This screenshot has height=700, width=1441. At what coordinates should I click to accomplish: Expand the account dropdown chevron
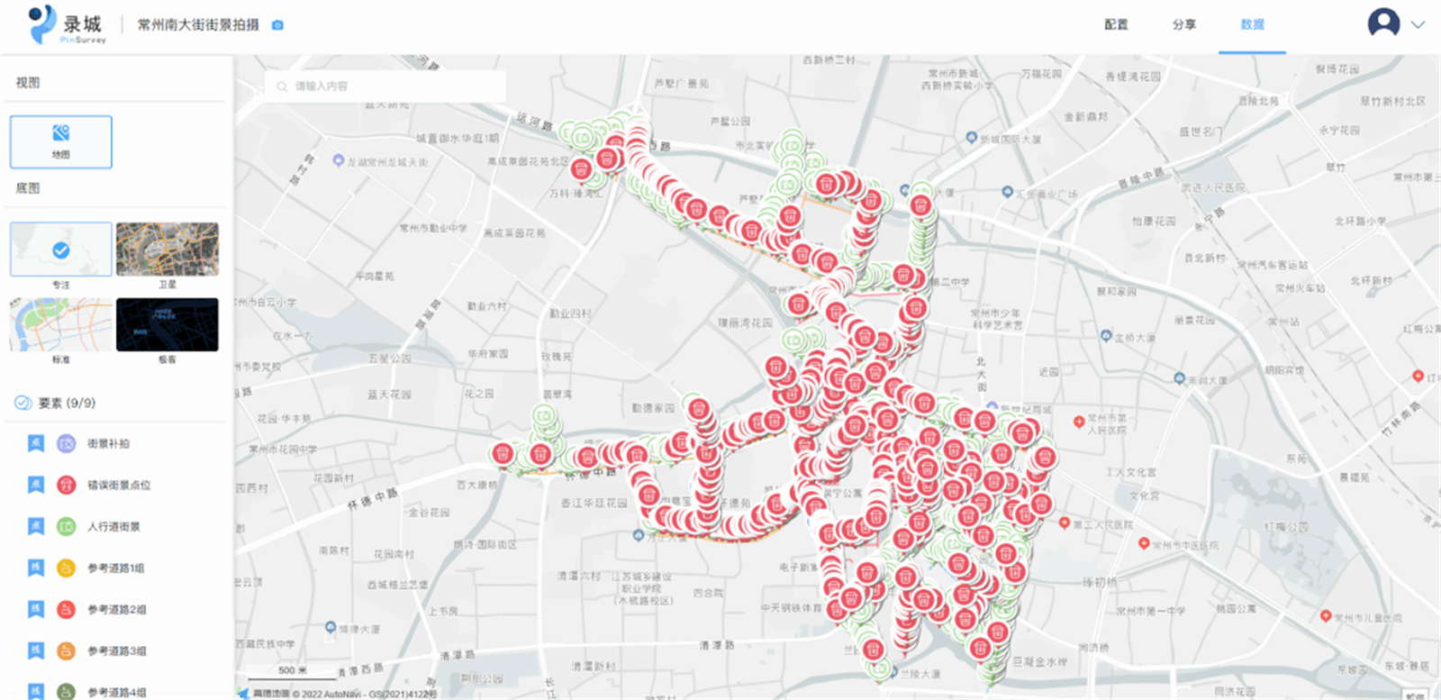pyautogui.click(x=1418, y=25)
